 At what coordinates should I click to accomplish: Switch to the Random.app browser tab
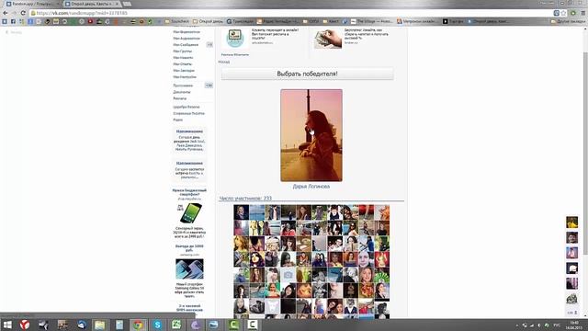[32, 4]
